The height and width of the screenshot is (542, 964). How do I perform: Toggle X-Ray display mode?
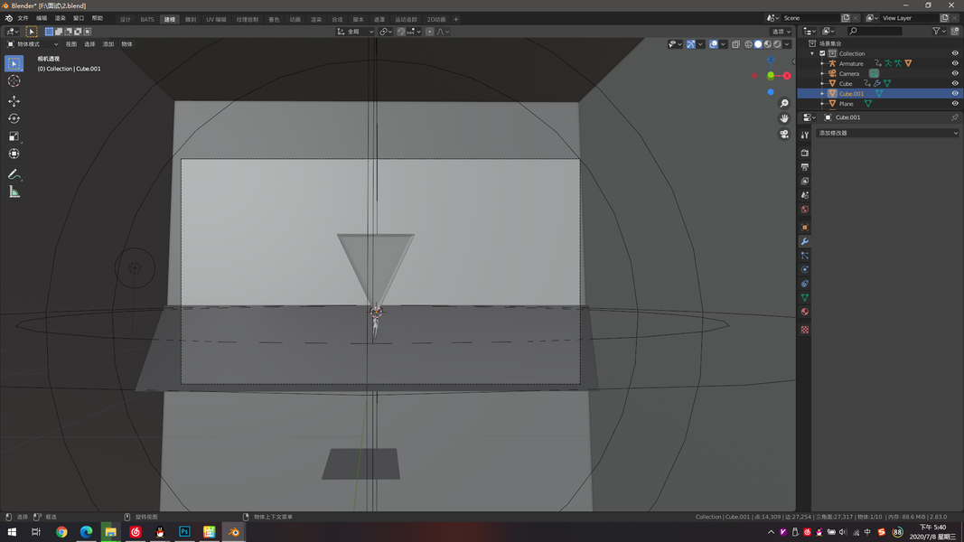click(736, 44)
